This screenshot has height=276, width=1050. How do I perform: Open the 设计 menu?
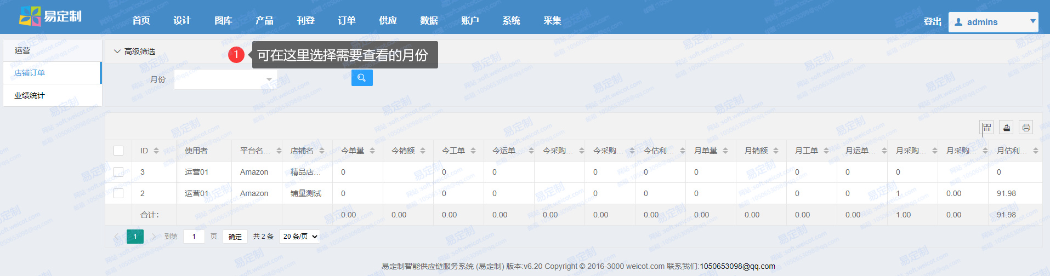pyautogui.click(x=182, y=20)
